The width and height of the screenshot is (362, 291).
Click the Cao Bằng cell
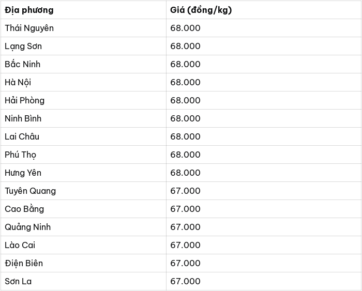83,209
